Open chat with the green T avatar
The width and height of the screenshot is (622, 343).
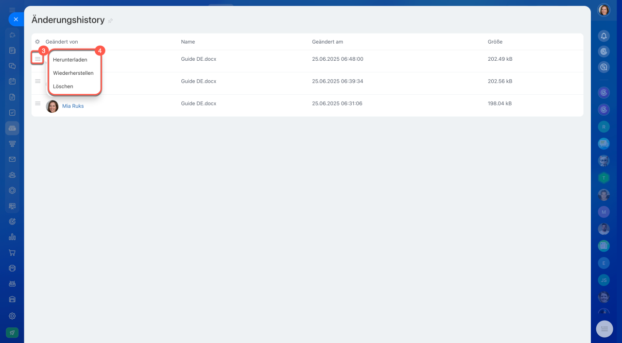coord(604,178)
